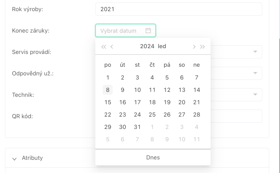This screenshot has height=173, width=280.
Task: Focus the Konec záruky date input
Action: pos(121,30)
